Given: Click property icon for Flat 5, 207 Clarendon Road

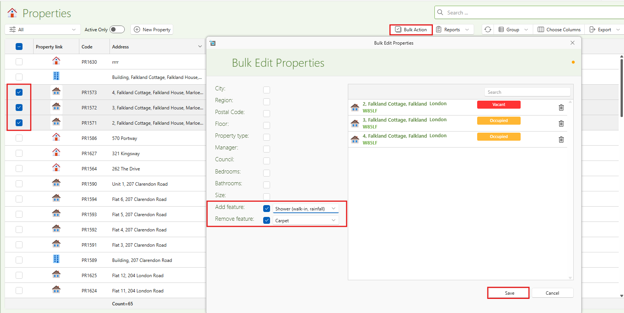Looking at the screenshot, I should pos(56,213).
